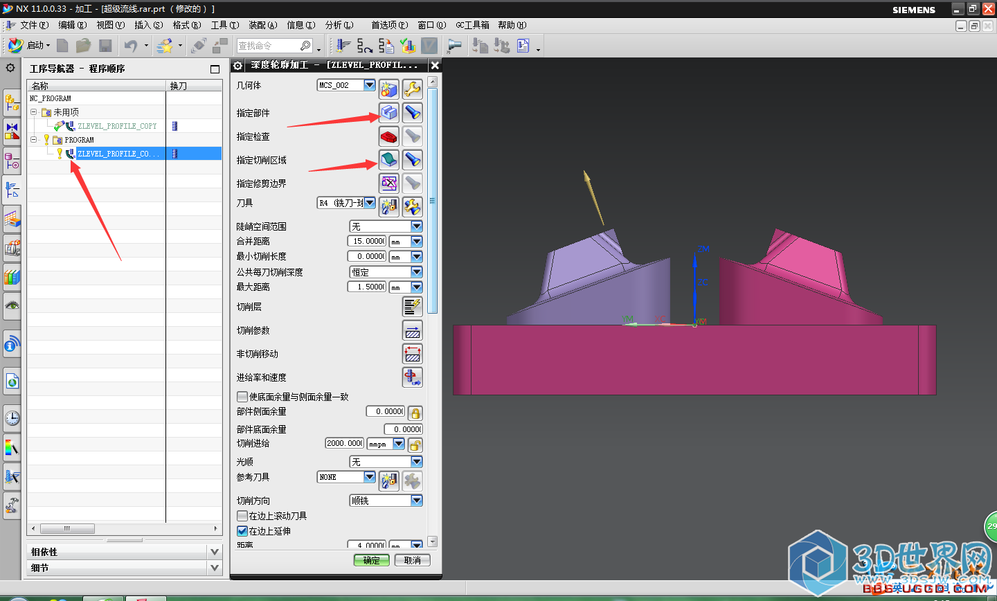Open the 帮助(H) menu
This screenshot has width=997, height=601.
coord(512,25)
